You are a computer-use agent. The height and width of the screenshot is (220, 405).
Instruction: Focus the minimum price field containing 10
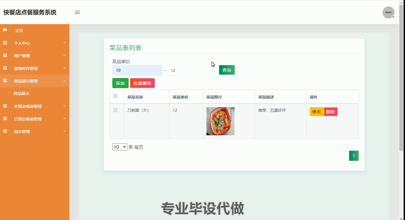tap(137, 70)
